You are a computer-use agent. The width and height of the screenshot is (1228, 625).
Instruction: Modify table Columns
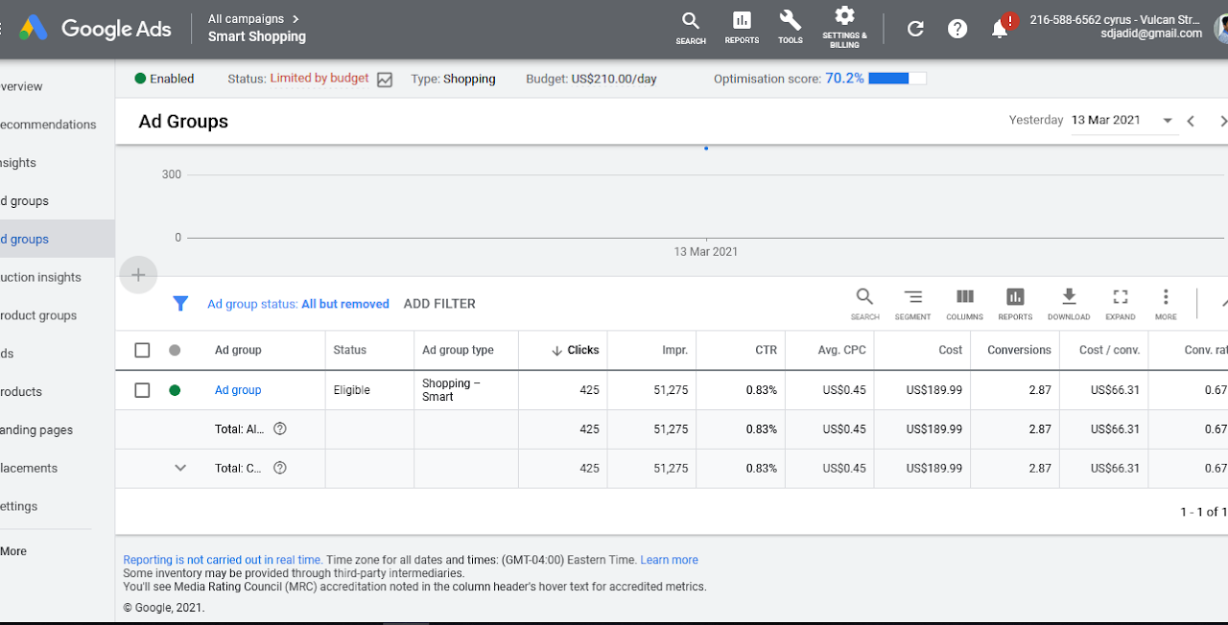[x=965, y=304]
